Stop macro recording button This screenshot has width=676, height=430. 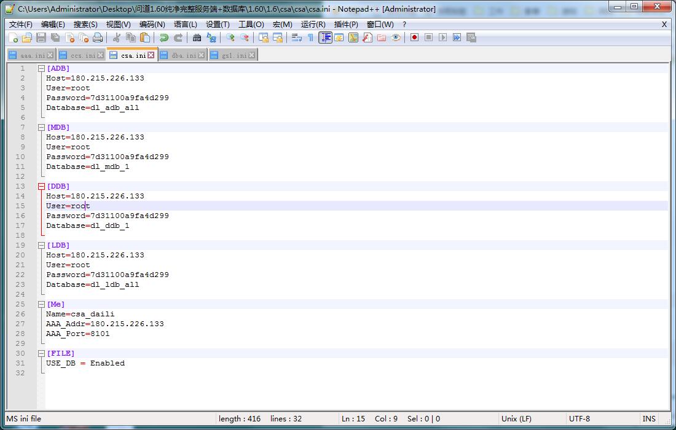coord(428,38)
